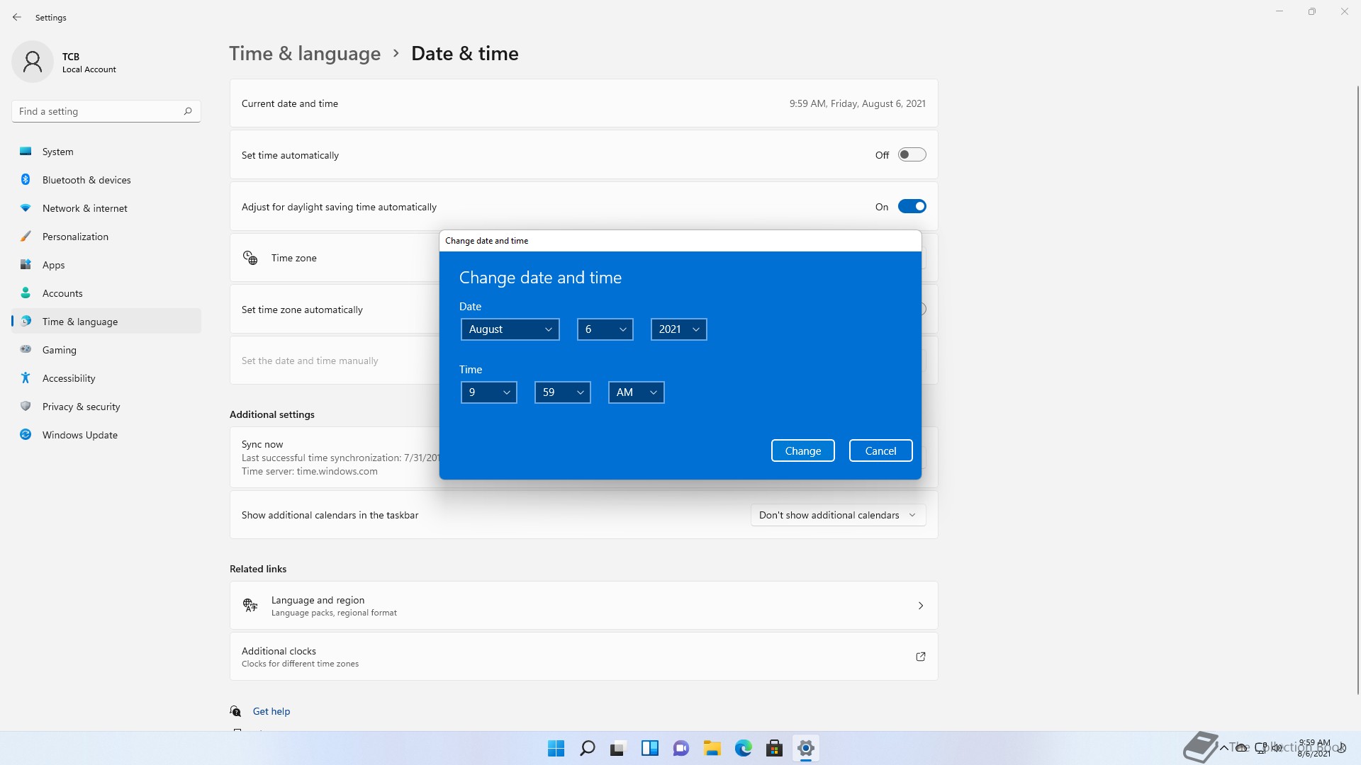Click the Cancel button in the dialog
This screenshot has height=765, width=1361.
(880, 450)
